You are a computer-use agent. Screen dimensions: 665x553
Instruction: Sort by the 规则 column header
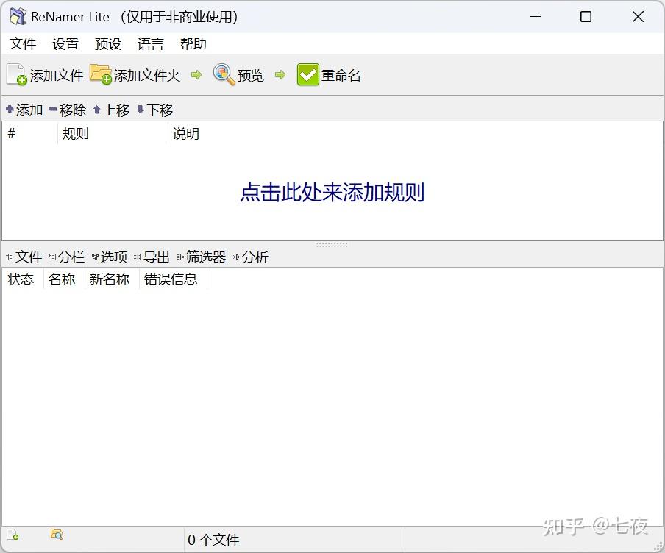(113, 134)
